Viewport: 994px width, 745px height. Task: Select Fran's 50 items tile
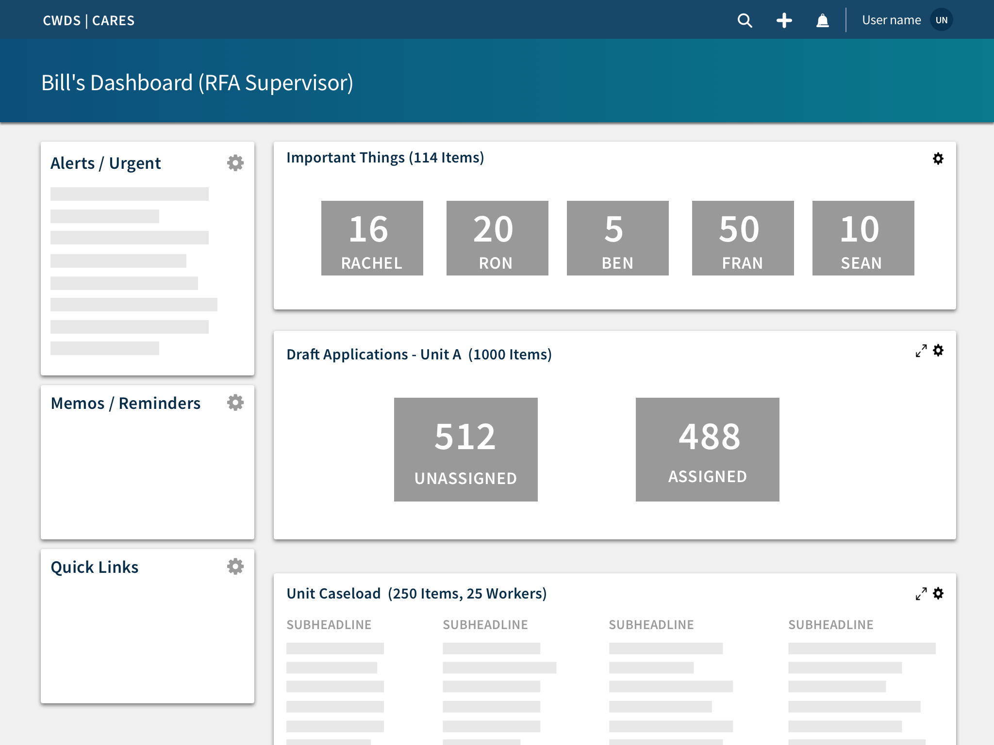click(x=743, y=238)
